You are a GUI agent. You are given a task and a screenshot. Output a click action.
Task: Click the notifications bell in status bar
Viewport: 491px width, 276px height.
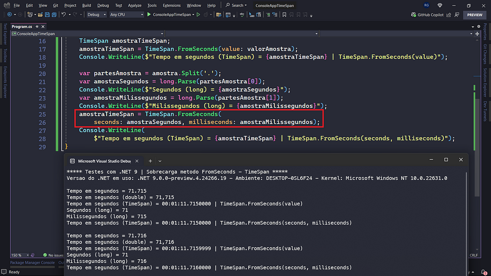coord(484,272)
